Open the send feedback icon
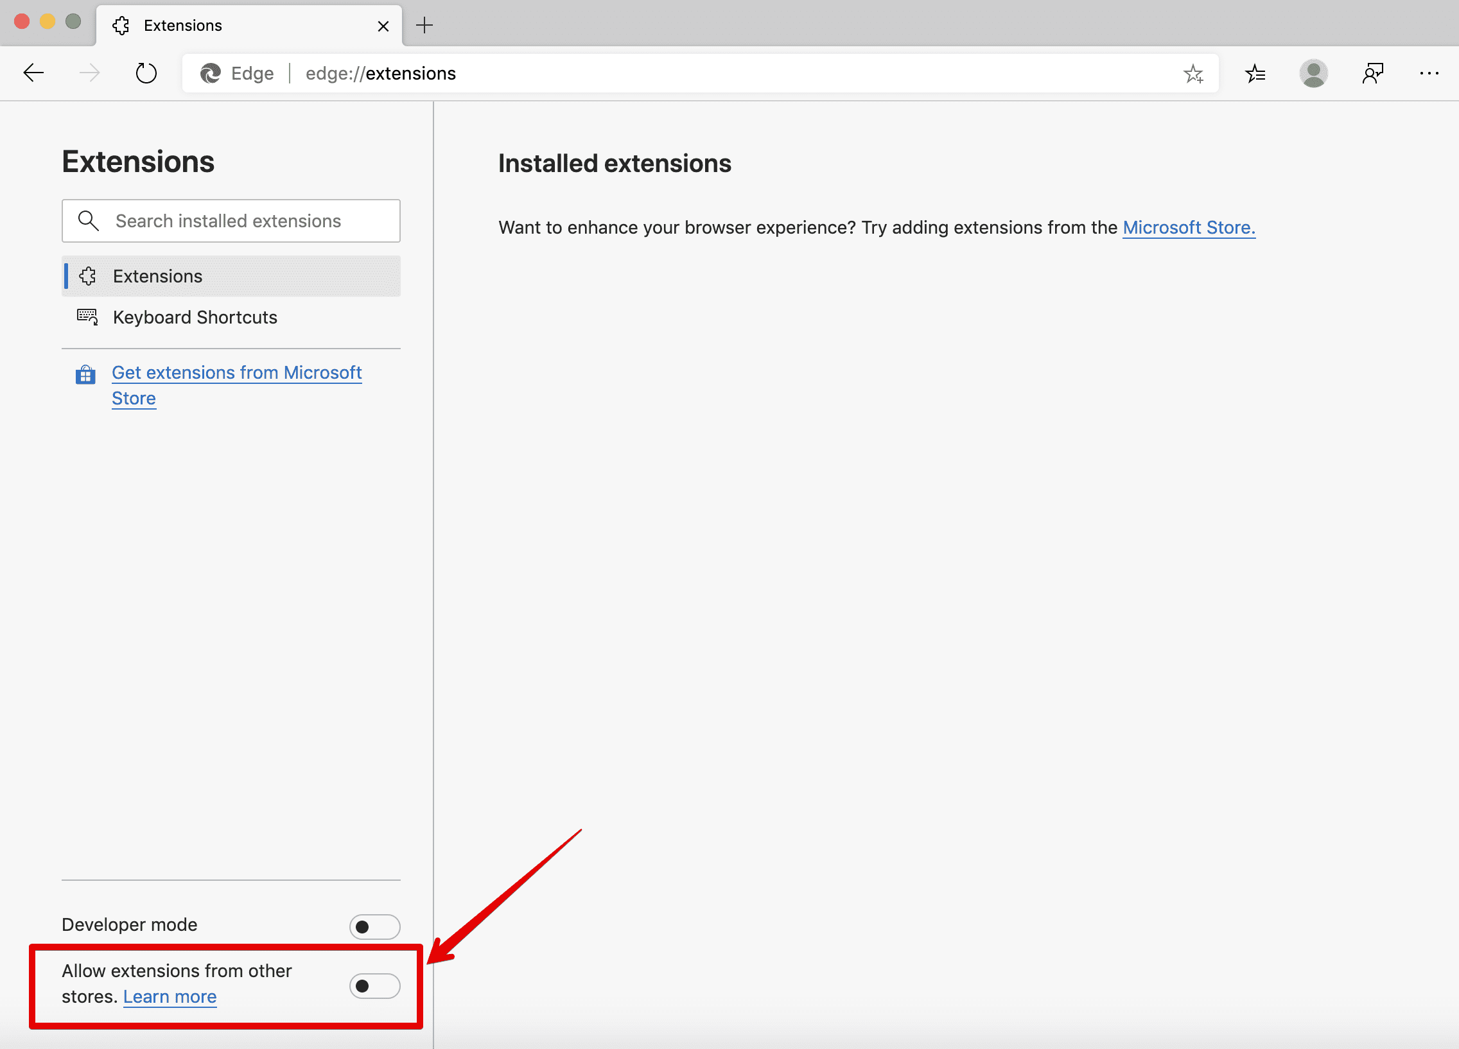This screenshot has height=1049, width=1459. pos(1374,73)
